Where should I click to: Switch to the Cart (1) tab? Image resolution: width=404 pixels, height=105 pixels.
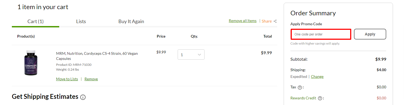[36, 21]
